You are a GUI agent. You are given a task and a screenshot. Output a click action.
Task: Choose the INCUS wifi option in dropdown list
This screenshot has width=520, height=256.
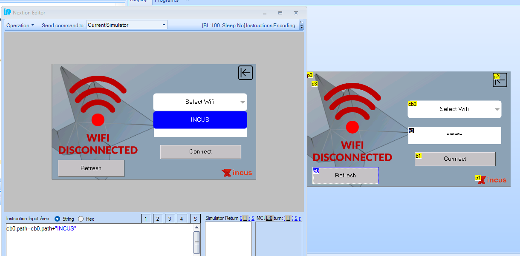click(x=200, y=120)
